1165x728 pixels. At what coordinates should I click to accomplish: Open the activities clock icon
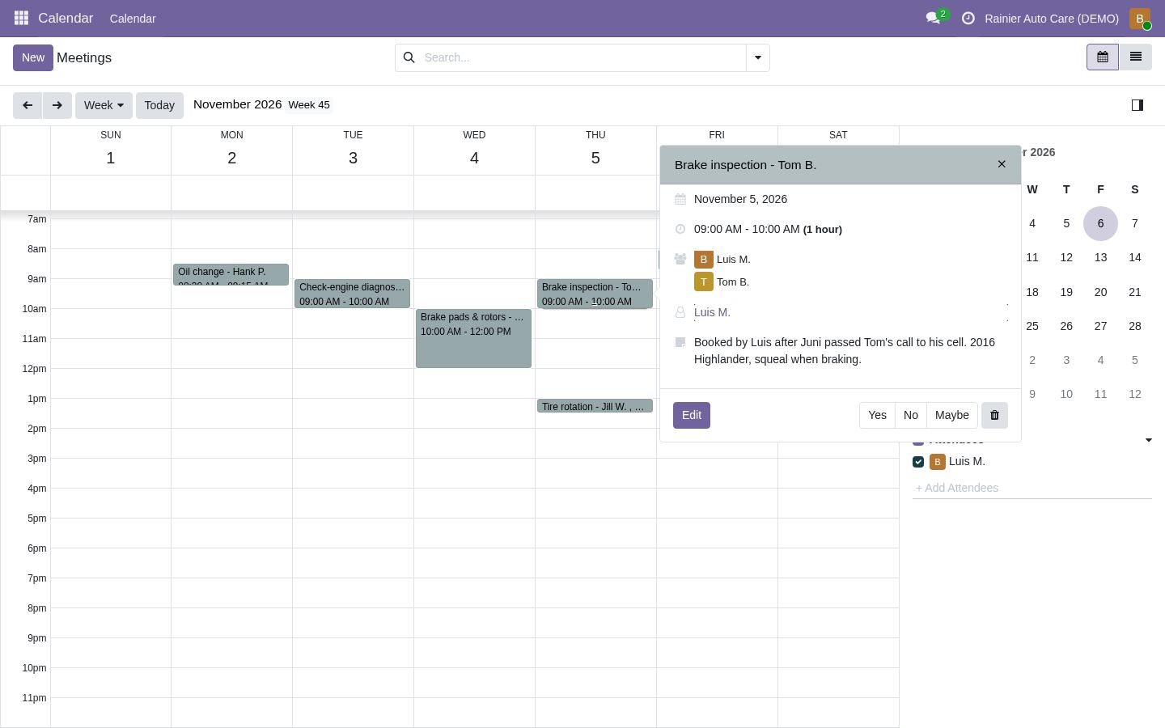[x=968, y=18]
